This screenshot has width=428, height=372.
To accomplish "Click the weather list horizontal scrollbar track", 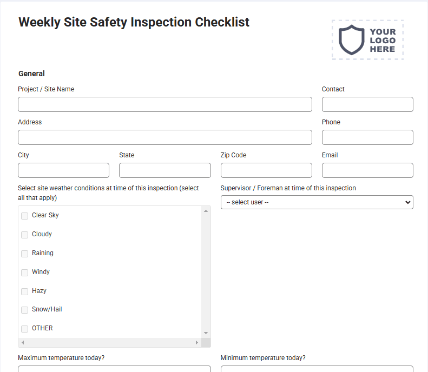I will pyautogui.click(x=110, y=343).
